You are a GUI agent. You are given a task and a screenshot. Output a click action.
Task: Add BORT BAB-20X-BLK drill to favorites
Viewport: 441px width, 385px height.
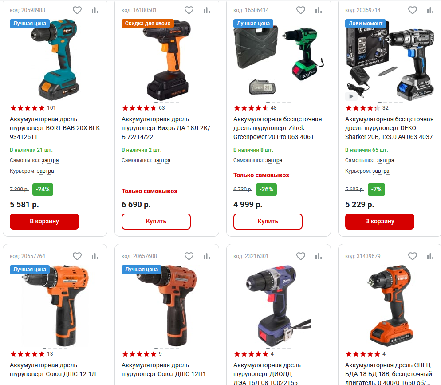pyautogui.click(x=77, y=10)
